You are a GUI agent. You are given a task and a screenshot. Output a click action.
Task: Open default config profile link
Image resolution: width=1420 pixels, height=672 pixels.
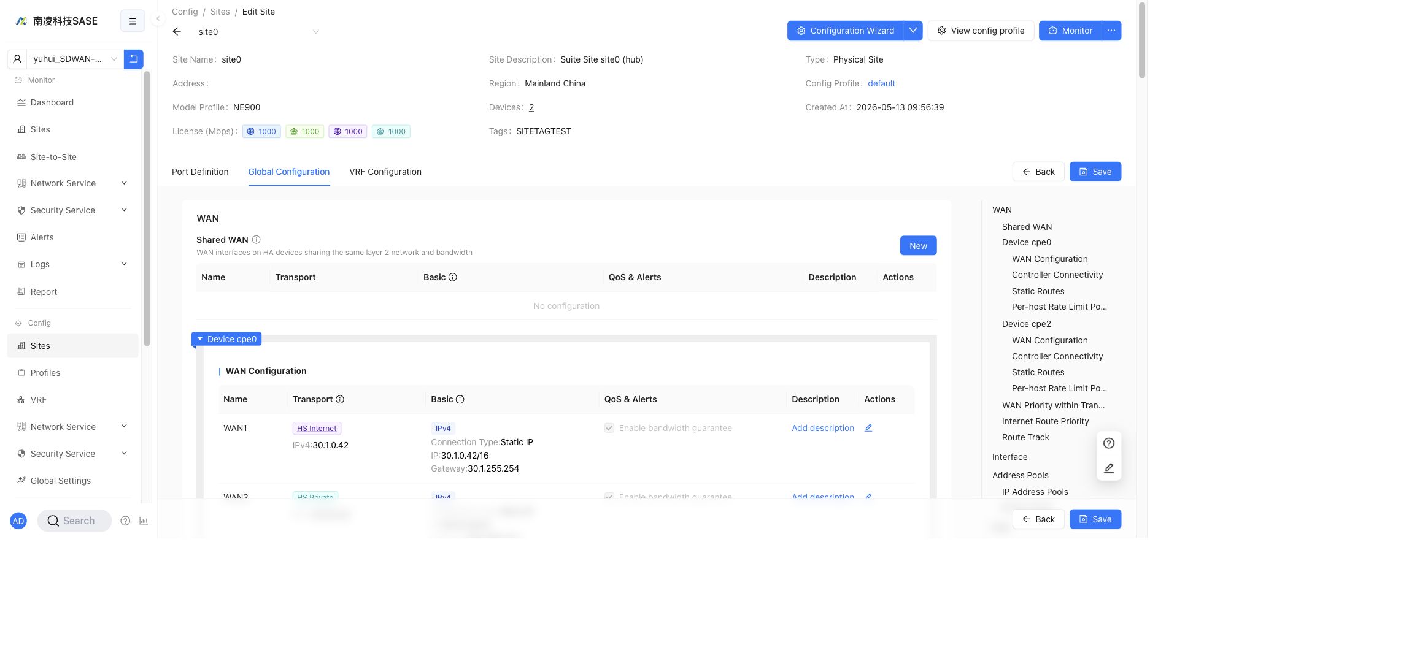point(881,83)
